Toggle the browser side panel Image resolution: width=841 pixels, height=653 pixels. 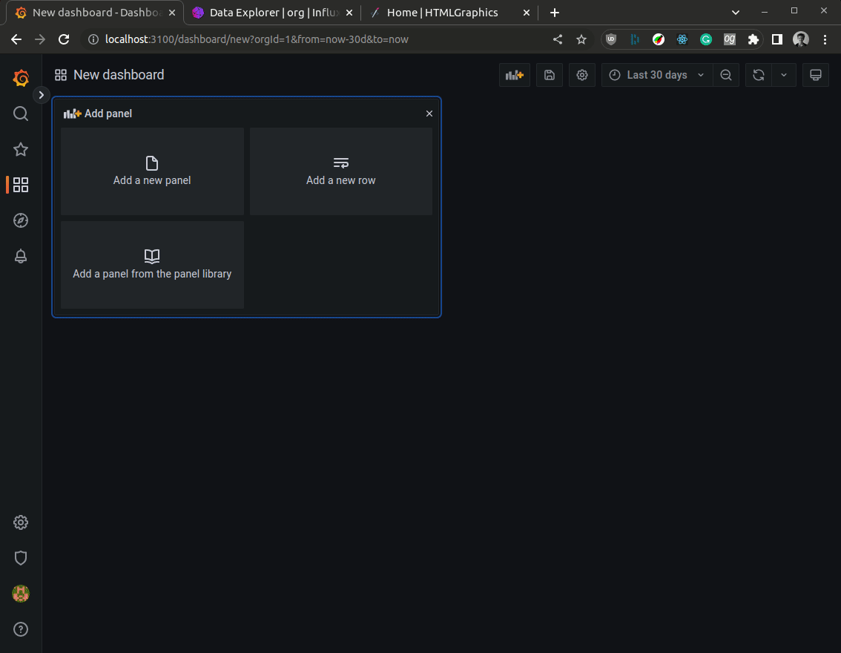point(777,39)
